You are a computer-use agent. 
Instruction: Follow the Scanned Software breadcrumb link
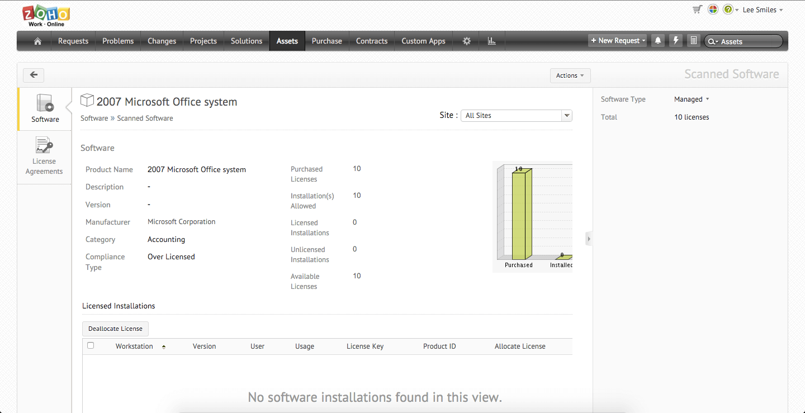145,118
